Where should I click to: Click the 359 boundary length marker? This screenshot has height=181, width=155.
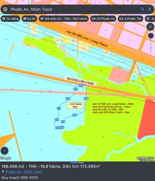click(75, 115)
